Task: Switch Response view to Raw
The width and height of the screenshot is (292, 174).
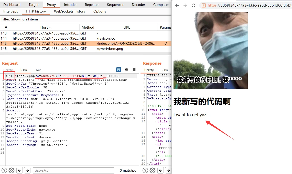Action: coord(165,70)
